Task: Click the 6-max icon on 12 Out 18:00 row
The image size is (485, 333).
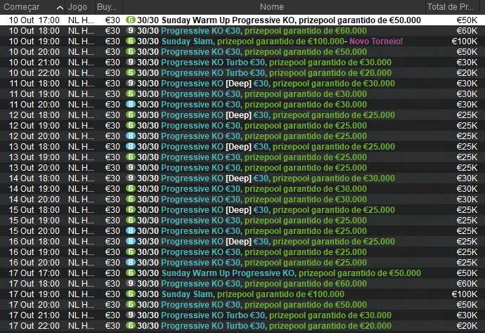Action: [131, 115]
